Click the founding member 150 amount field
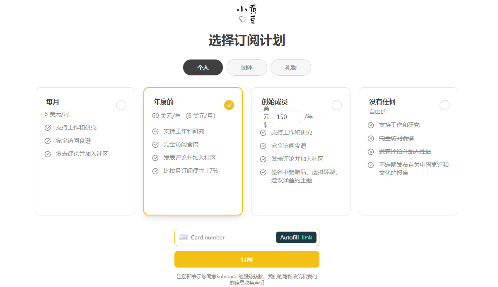 coord(287,117)
